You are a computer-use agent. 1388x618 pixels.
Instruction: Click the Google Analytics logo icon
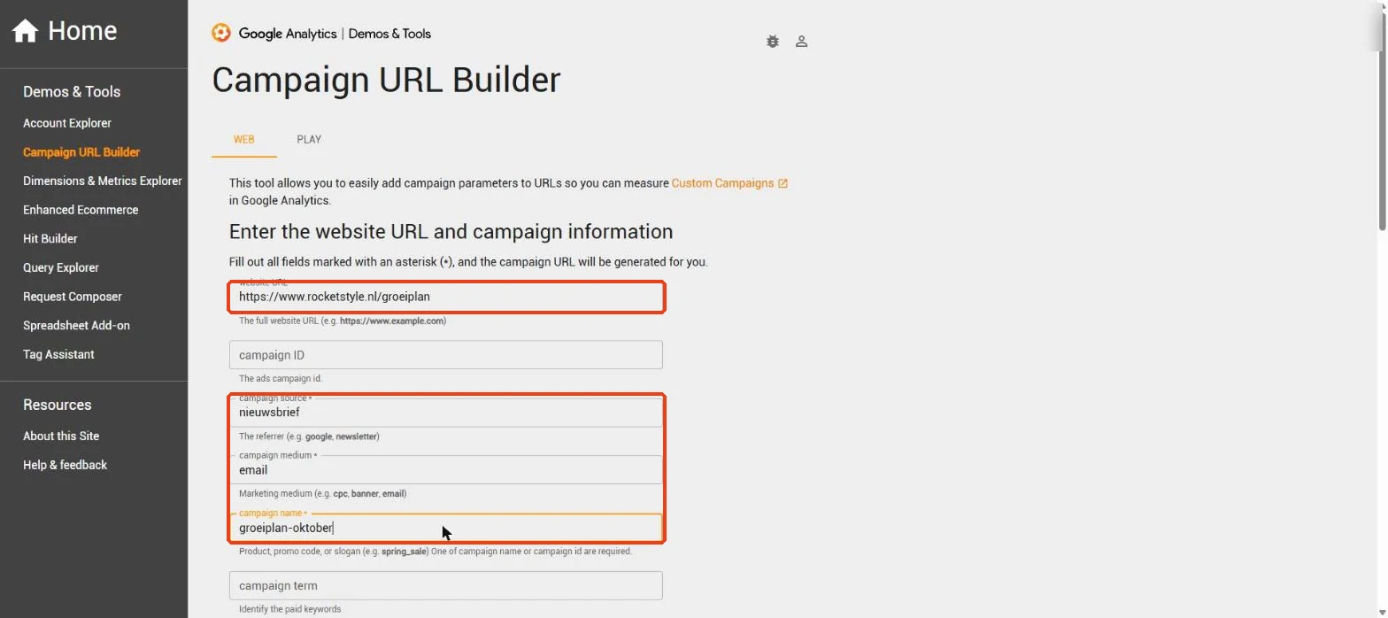[220, 34]
